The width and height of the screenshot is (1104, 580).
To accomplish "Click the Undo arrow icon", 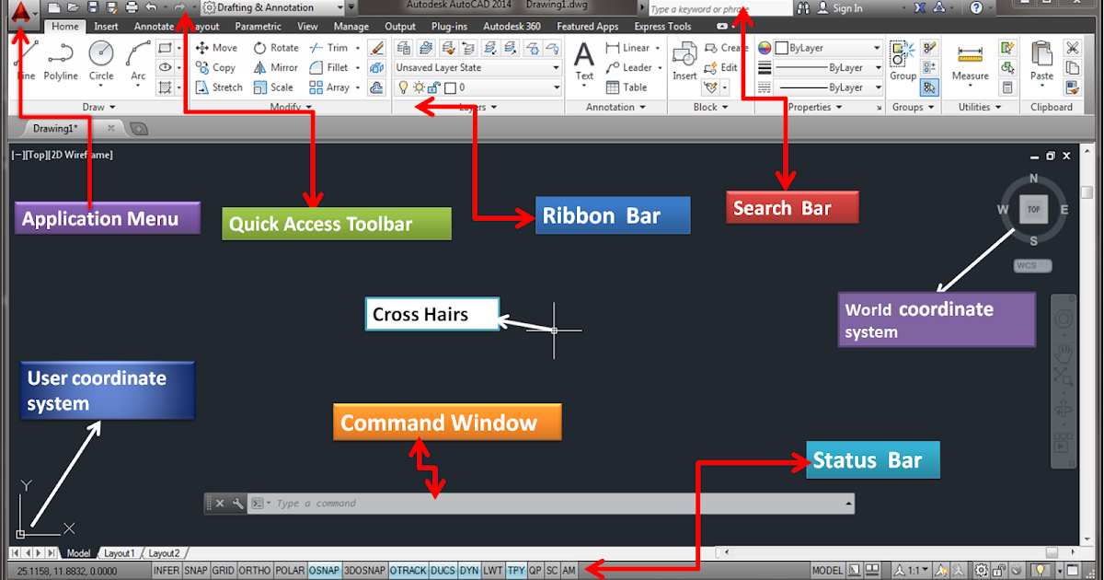I will pos(151,8).
